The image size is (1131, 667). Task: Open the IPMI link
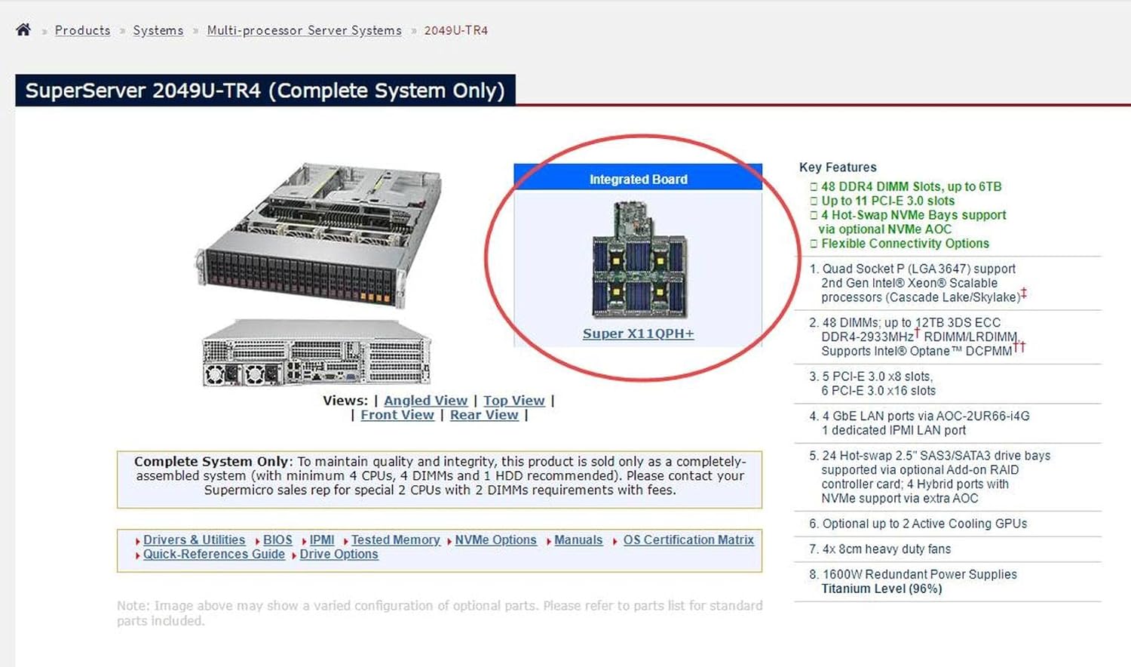coord(322,540)
